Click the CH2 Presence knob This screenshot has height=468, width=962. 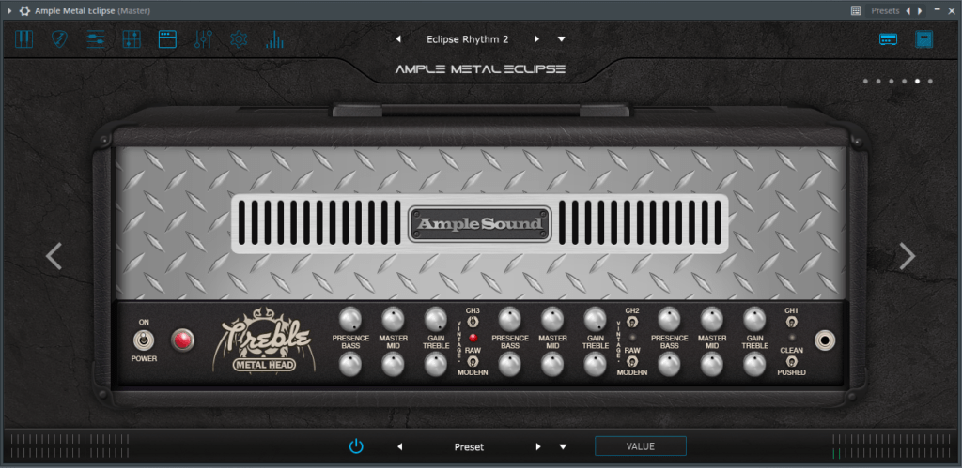coord(510,319)
